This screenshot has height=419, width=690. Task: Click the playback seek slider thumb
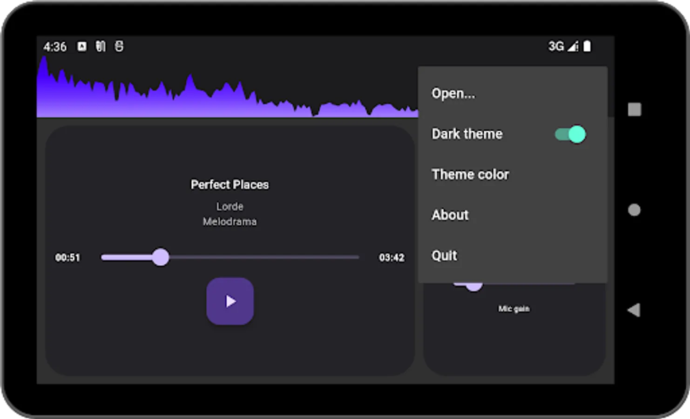(161, 257)
